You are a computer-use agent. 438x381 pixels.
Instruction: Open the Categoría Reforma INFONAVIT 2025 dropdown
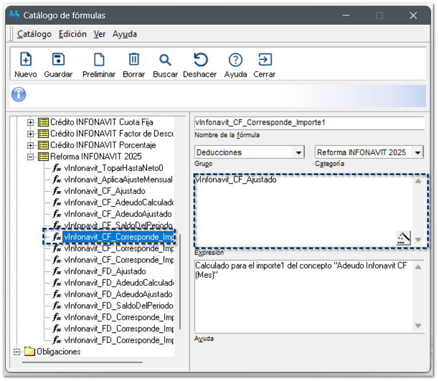418,153
